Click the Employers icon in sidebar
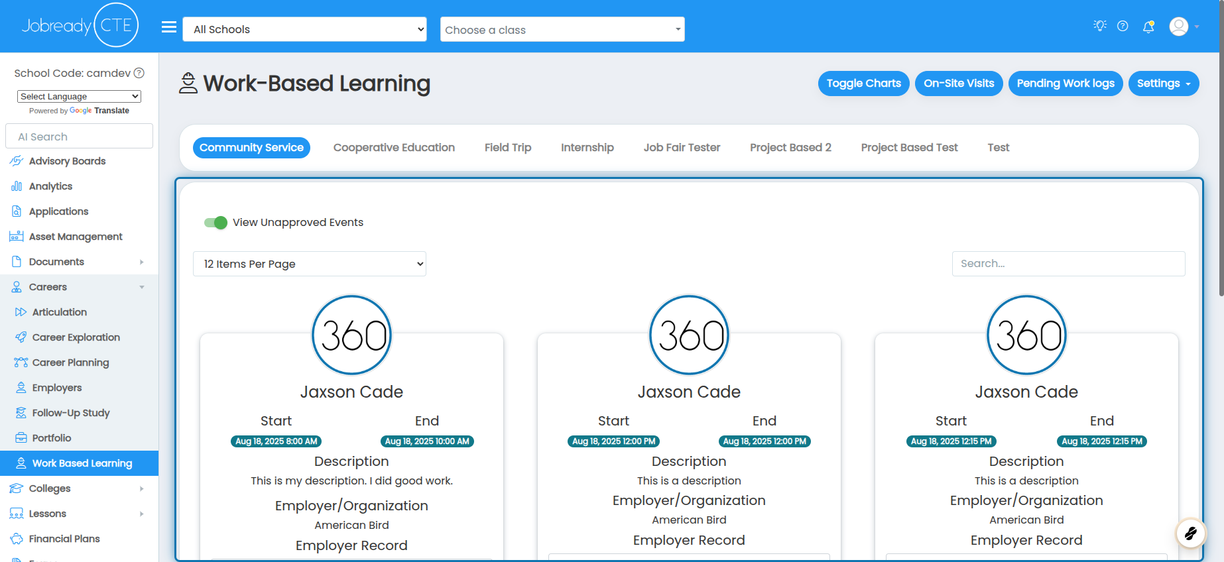The height and width of the screenshot is (562, 1224). tap(21, 388)
